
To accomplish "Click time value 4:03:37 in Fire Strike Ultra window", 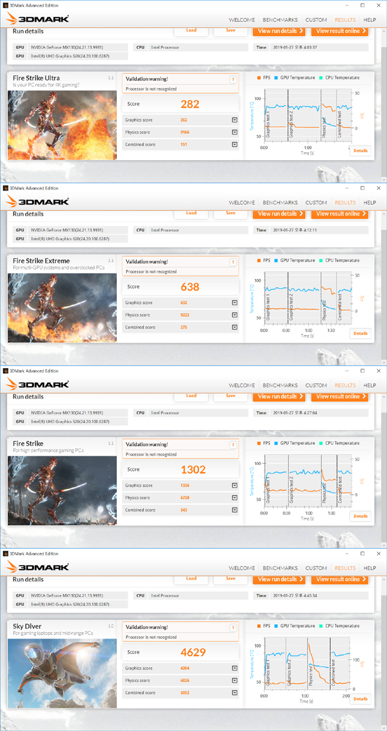I will point(310,48).
